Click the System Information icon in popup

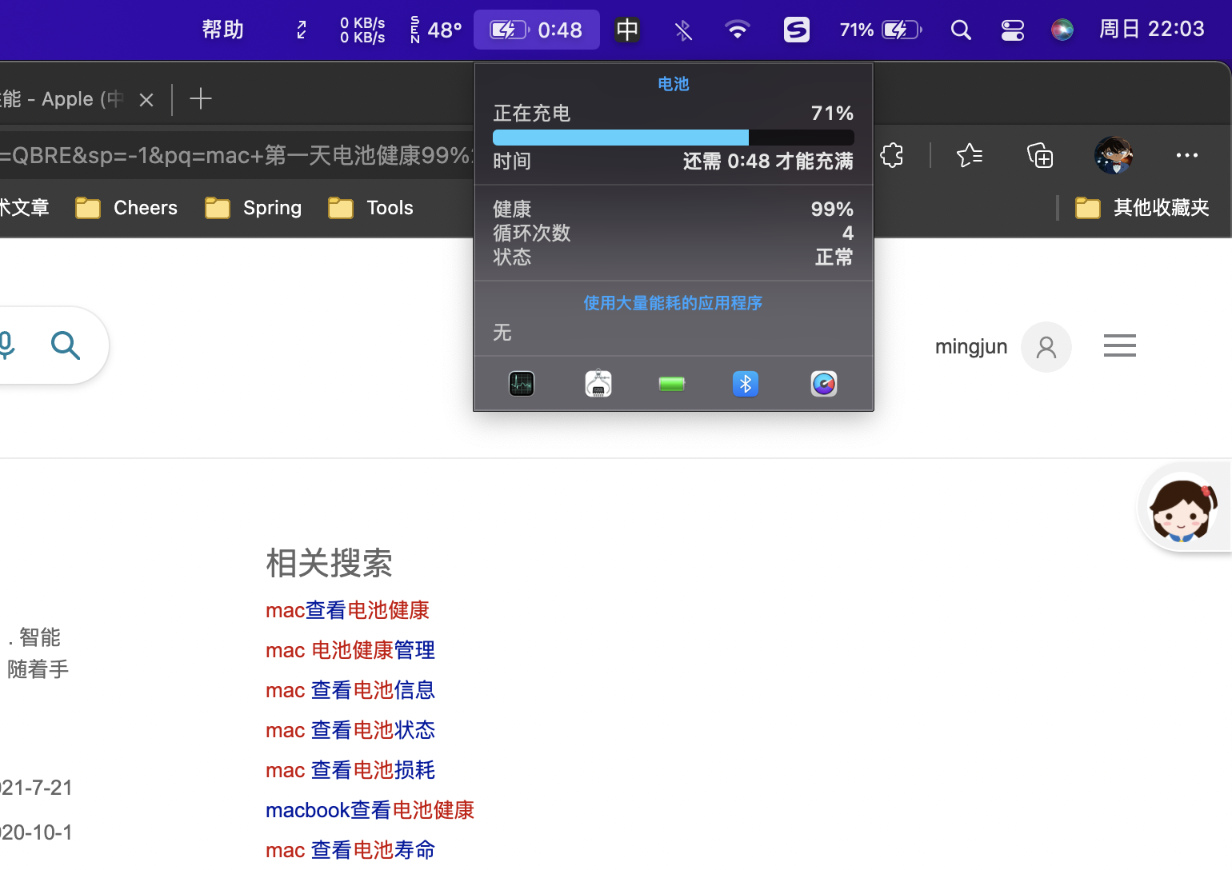tap(598, 384)
